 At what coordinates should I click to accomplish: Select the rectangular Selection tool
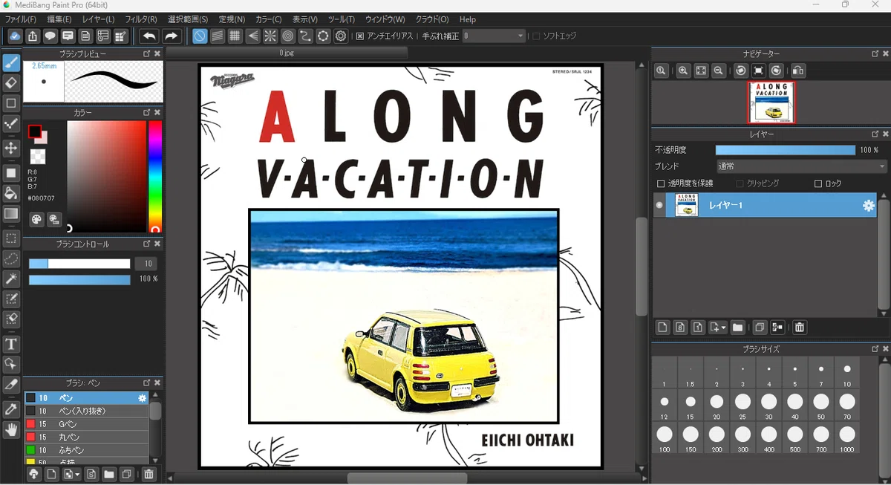pyautogui.click(x=11, y=238)
